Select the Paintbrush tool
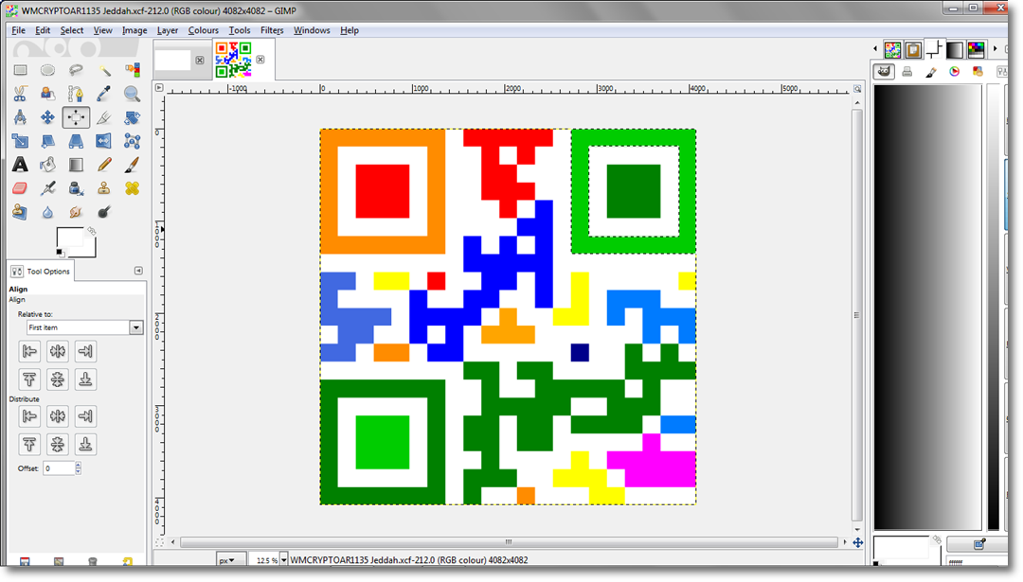Image resolution: width=1023 pixels, height=582 pixels. pyautogui.click(x=132, y=165)
